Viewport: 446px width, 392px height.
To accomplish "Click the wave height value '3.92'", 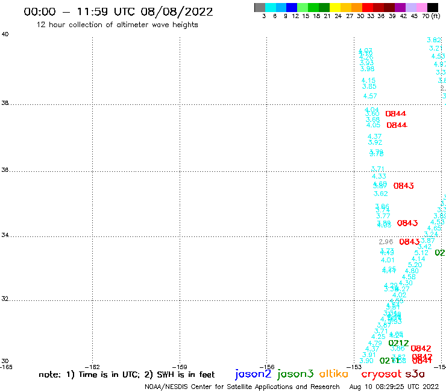I will coord(375,142).
